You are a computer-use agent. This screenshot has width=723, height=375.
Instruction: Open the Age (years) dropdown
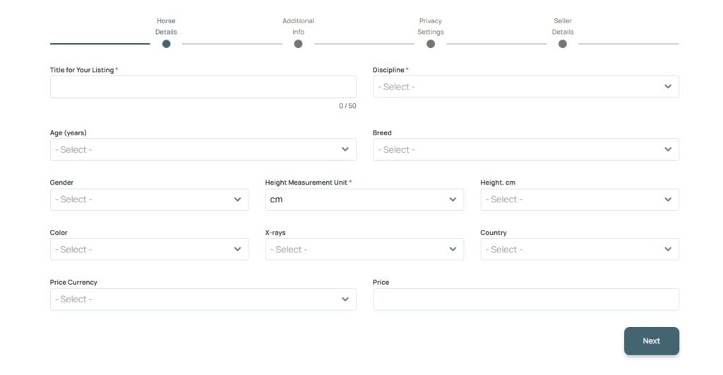(x=203, y=149)
